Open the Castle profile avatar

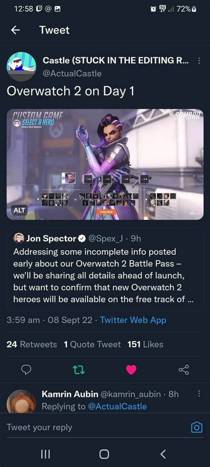(x=21, y=67)
